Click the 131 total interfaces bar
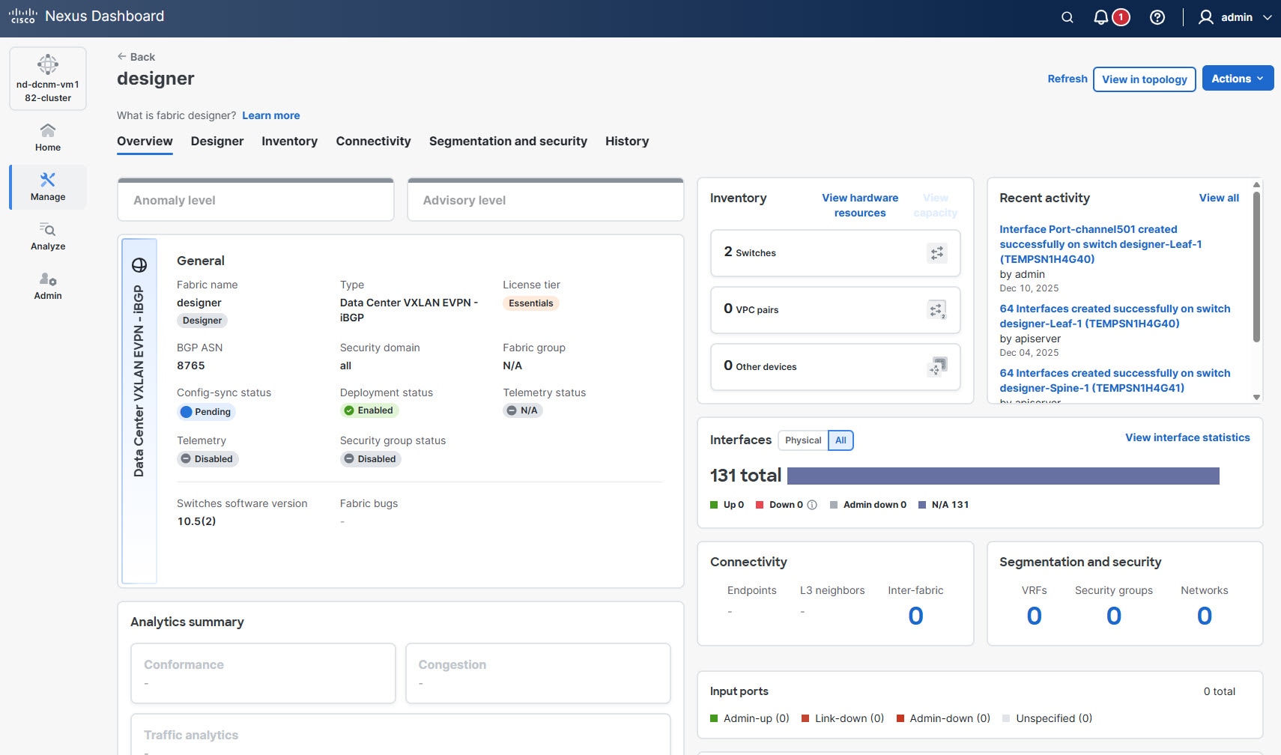Screen dimensions: 1281x755 [x=1003, y=476]
